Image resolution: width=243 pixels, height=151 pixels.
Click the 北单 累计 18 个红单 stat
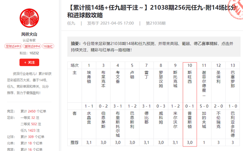[25, 143]
